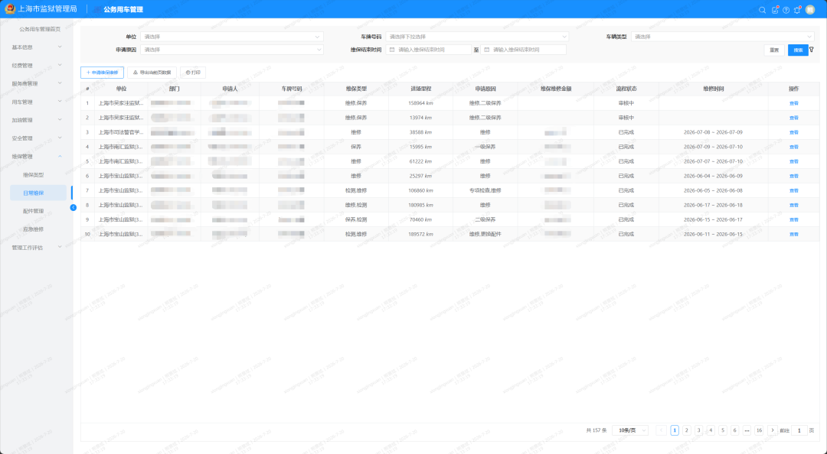The height and width of the screenshot is (454, 827).
Task: Open the 车辆类型 dropdown
Action: tap(723, 37)
